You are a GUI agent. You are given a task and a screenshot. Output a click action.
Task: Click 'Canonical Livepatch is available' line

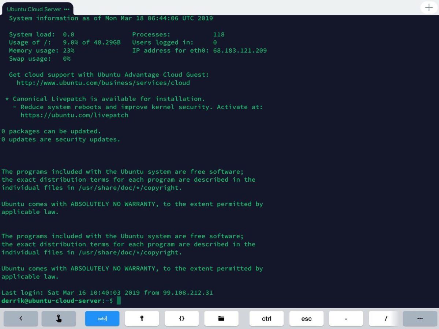pyautogui.click(x=105, y=99)
